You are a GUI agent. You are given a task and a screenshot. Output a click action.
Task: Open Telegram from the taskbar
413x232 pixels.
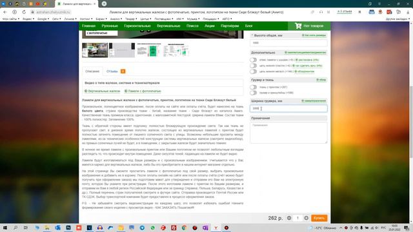click(142, 227)
